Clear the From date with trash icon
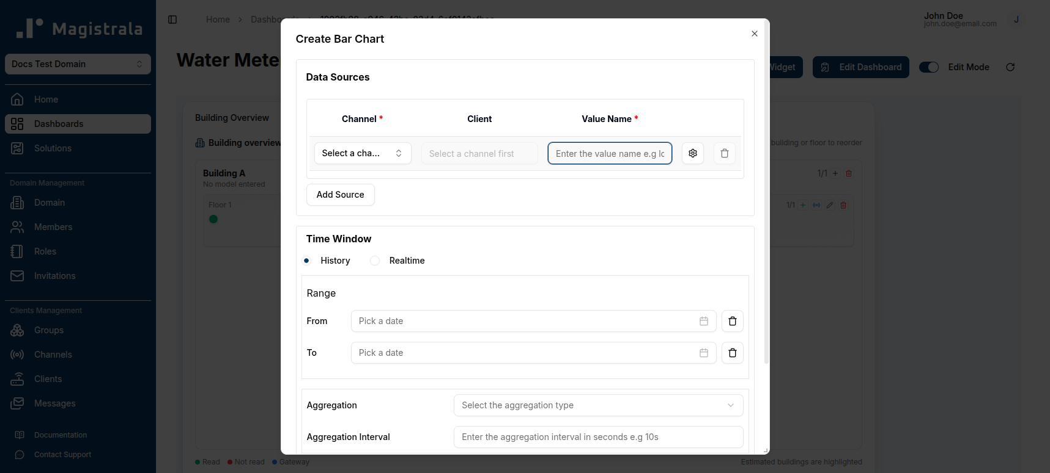 coord(733,321)
